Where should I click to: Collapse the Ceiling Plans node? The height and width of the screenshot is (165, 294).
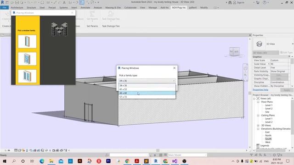click(x=258, y=115)
